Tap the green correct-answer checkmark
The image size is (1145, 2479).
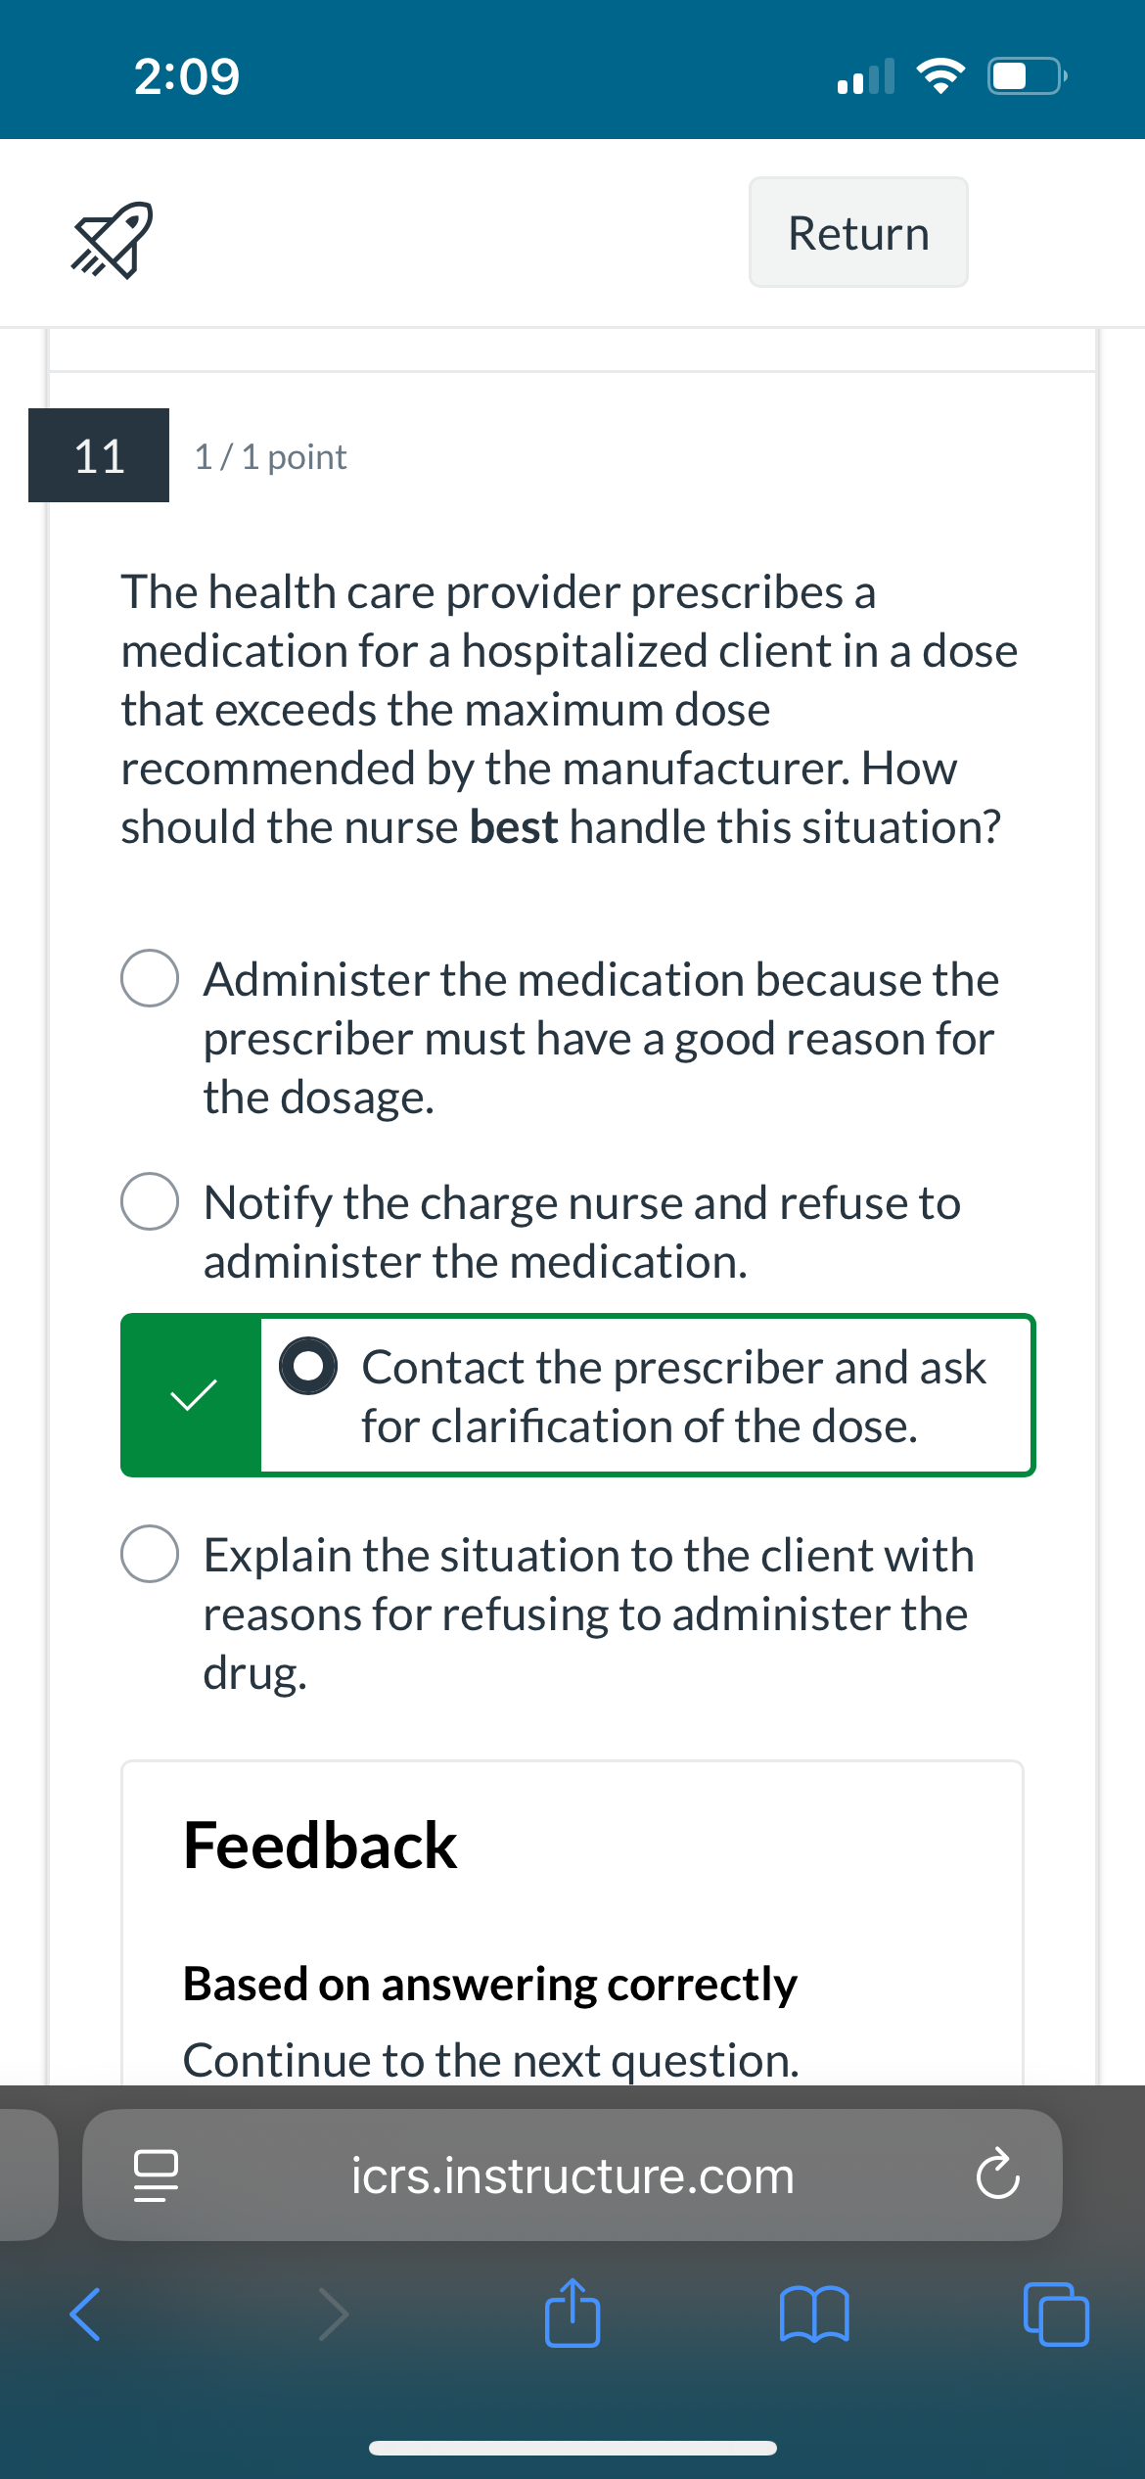coord(193,1395)
